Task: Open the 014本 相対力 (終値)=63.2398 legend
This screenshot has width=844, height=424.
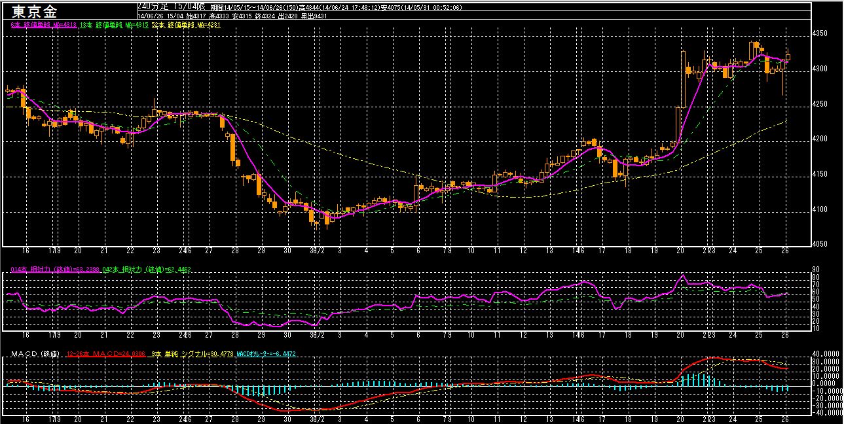Action: point(55,270)
